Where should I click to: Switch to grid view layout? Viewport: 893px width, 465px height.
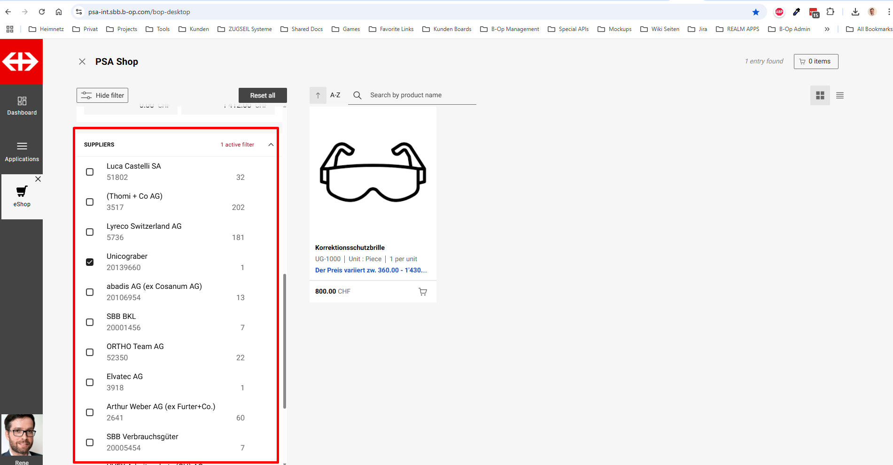pyautogui.click(x=820, y=95)
